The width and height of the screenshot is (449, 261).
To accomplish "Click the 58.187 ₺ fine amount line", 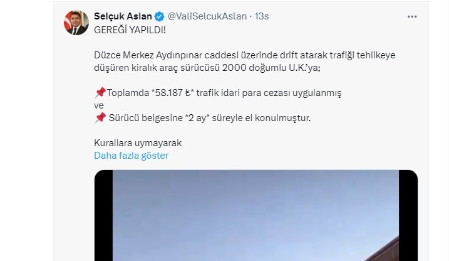I will tap(218, 93).
